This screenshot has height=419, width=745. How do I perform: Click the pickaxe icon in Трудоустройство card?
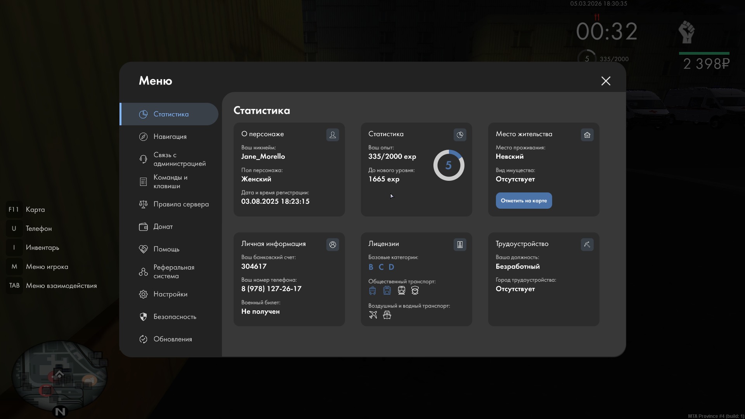587,244
